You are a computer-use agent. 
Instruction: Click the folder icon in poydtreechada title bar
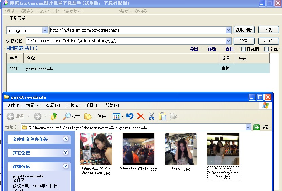(7, 97)
